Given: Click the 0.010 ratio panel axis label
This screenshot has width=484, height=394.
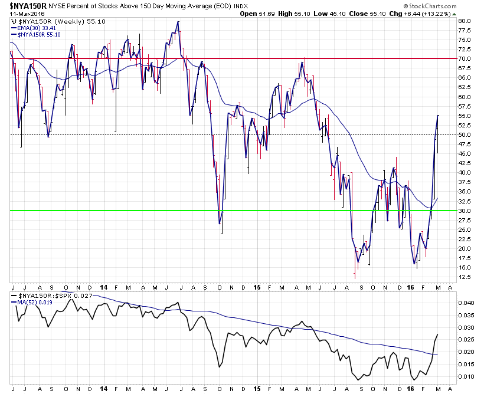Looking at the screenshot, I should coord(466,377).
